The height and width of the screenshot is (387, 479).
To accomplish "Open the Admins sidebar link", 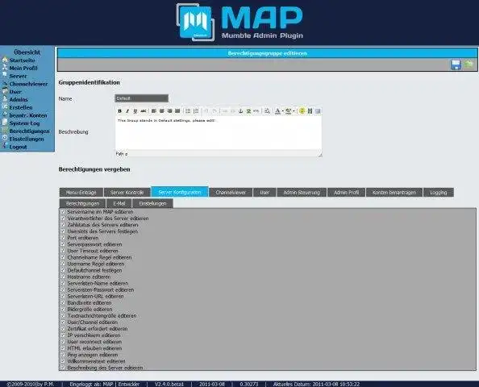I will 19,100.
